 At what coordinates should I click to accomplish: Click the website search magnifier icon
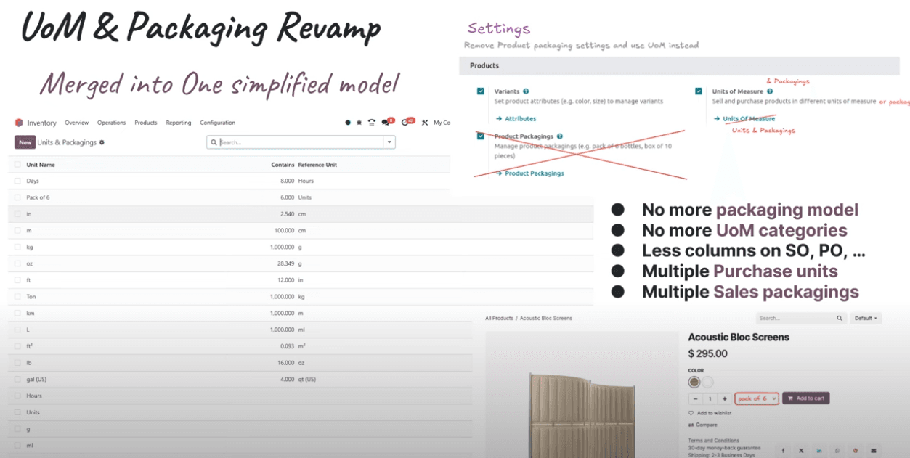[840, 319]
